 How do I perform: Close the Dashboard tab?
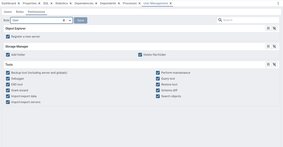[19, 3]
